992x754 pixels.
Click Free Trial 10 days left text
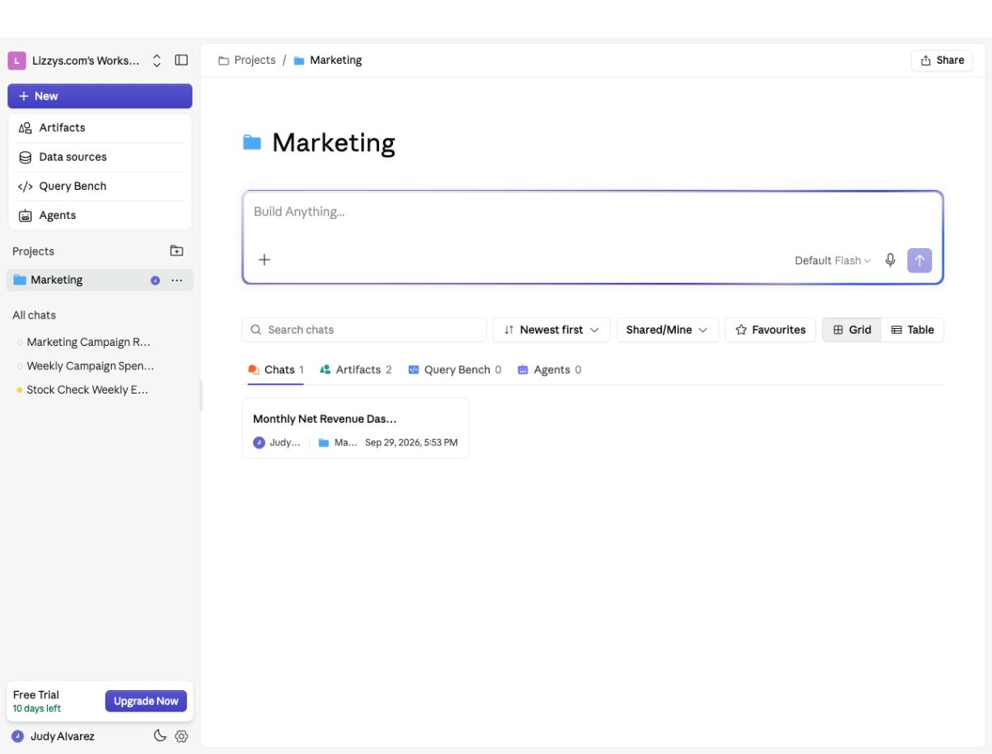(x=37, y=701)
